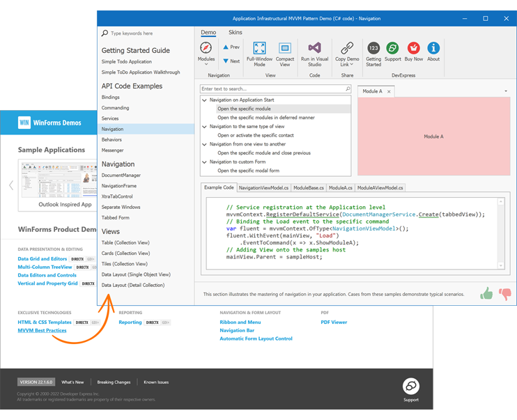Open Tiles (Collection View) example
The image size is (517, 420).
pos(124,264)
